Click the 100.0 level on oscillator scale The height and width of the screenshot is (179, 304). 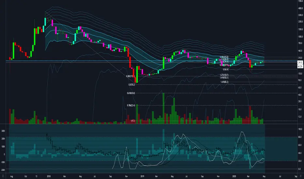(x=300, y=129)
